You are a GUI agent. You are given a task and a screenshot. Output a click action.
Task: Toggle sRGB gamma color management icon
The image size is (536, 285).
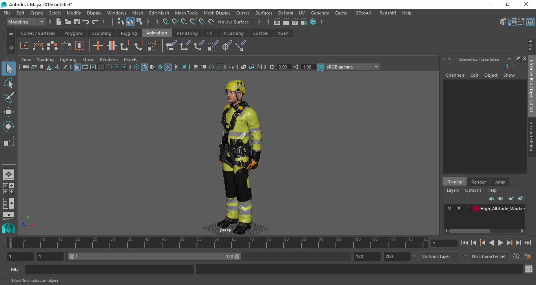(x=321, y=67)
